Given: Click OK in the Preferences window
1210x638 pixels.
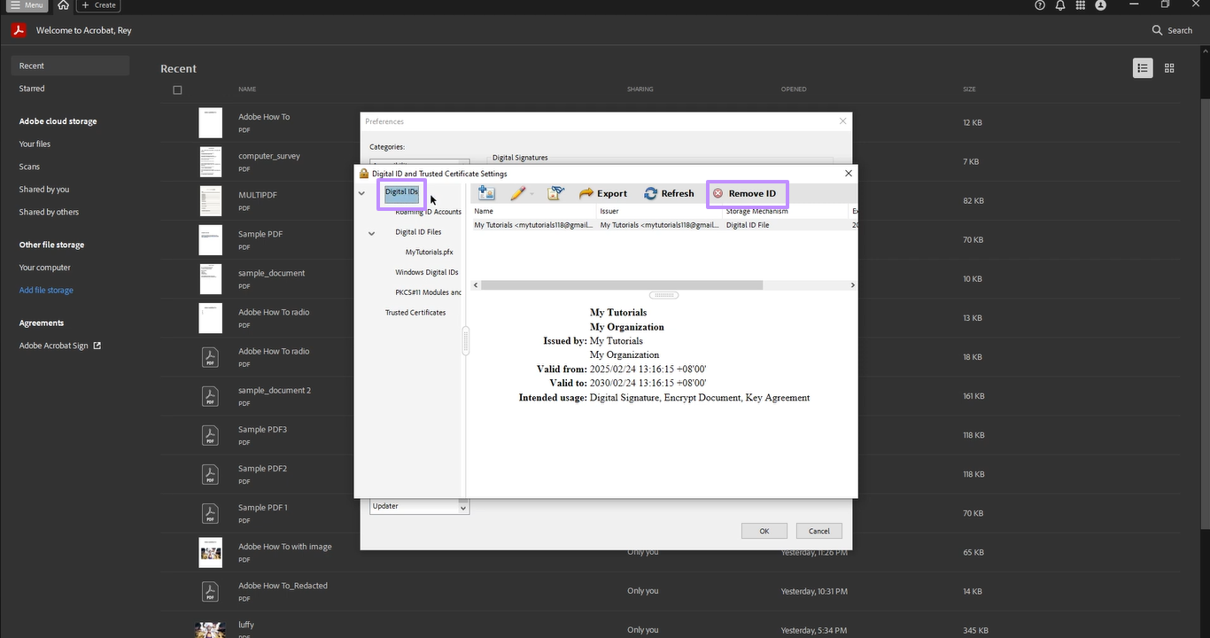Looking at the screenshot, I should click(764, 531).
